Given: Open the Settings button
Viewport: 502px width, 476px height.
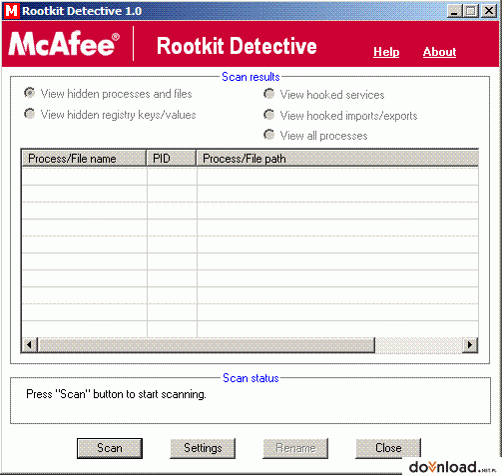Looking at the screenshot, I should coord(203,448).
